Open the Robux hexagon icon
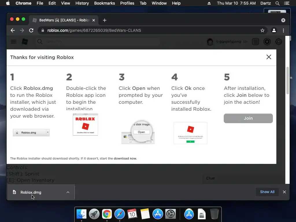296x222 pixels. (267, 42)
